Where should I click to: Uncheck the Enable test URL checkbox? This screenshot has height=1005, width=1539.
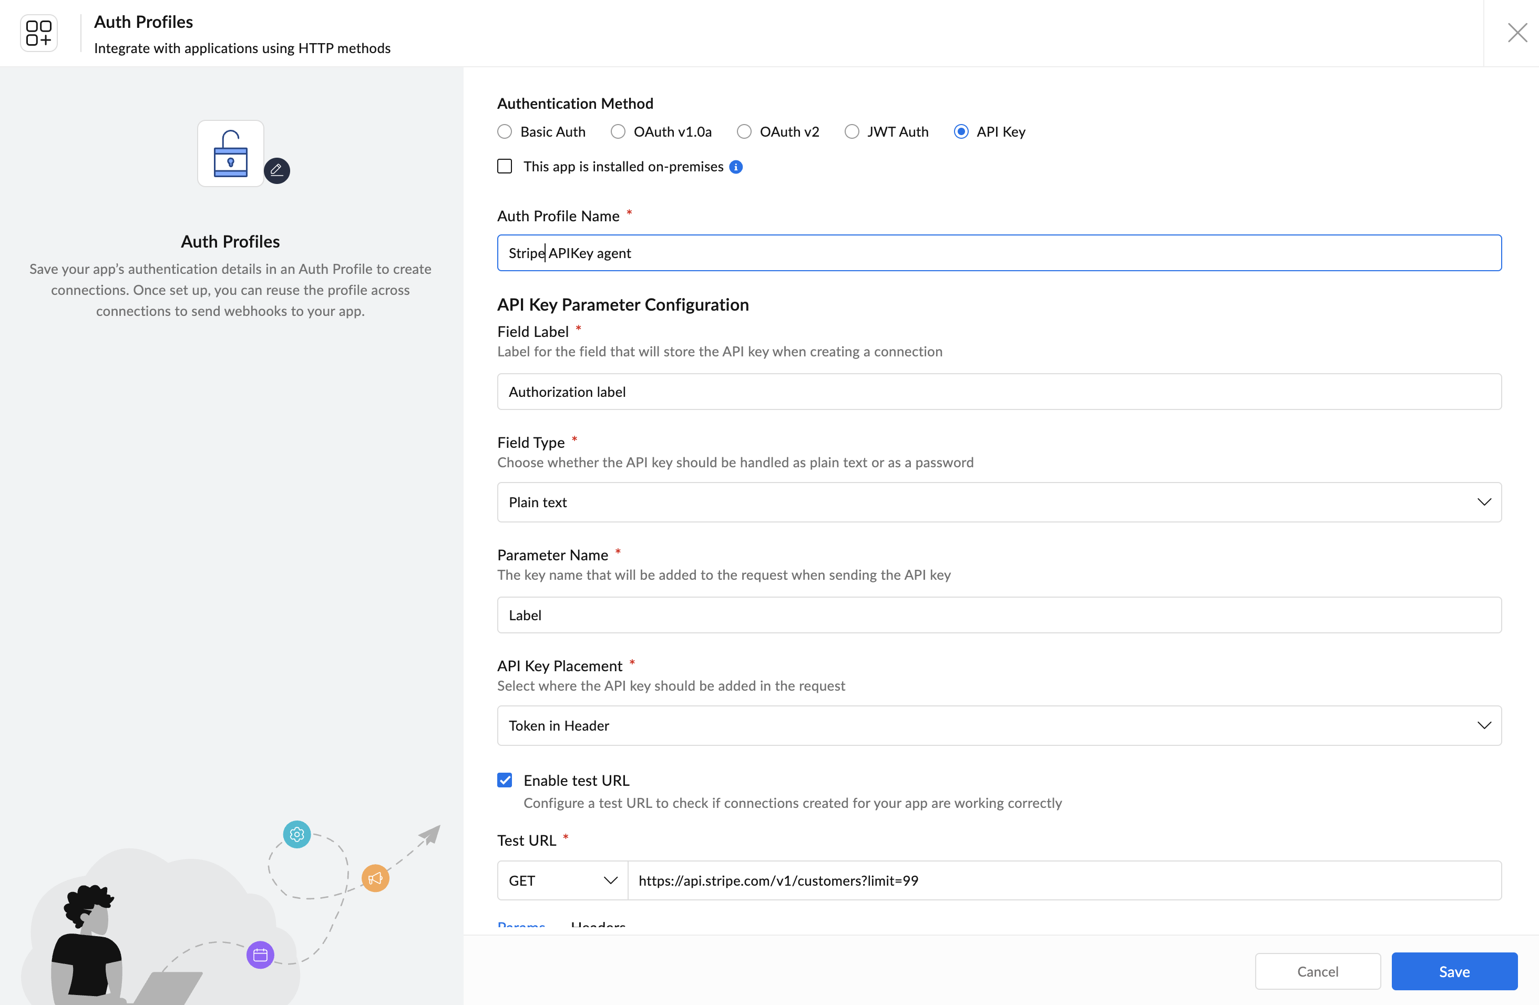click(505, 781)
